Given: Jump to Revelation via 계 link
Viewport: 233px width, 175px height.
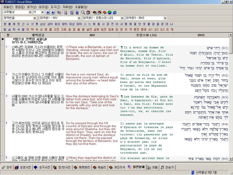Looking at the screenshot, I should click(x=172, y=30).
